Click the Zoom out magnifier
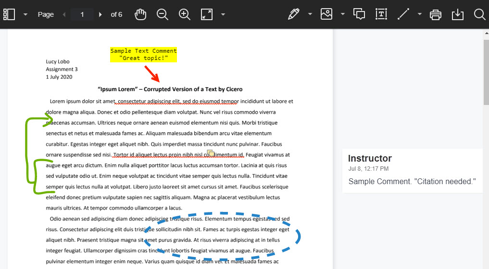The height and width of the screenshot is (269, 489). pos(163,14)
